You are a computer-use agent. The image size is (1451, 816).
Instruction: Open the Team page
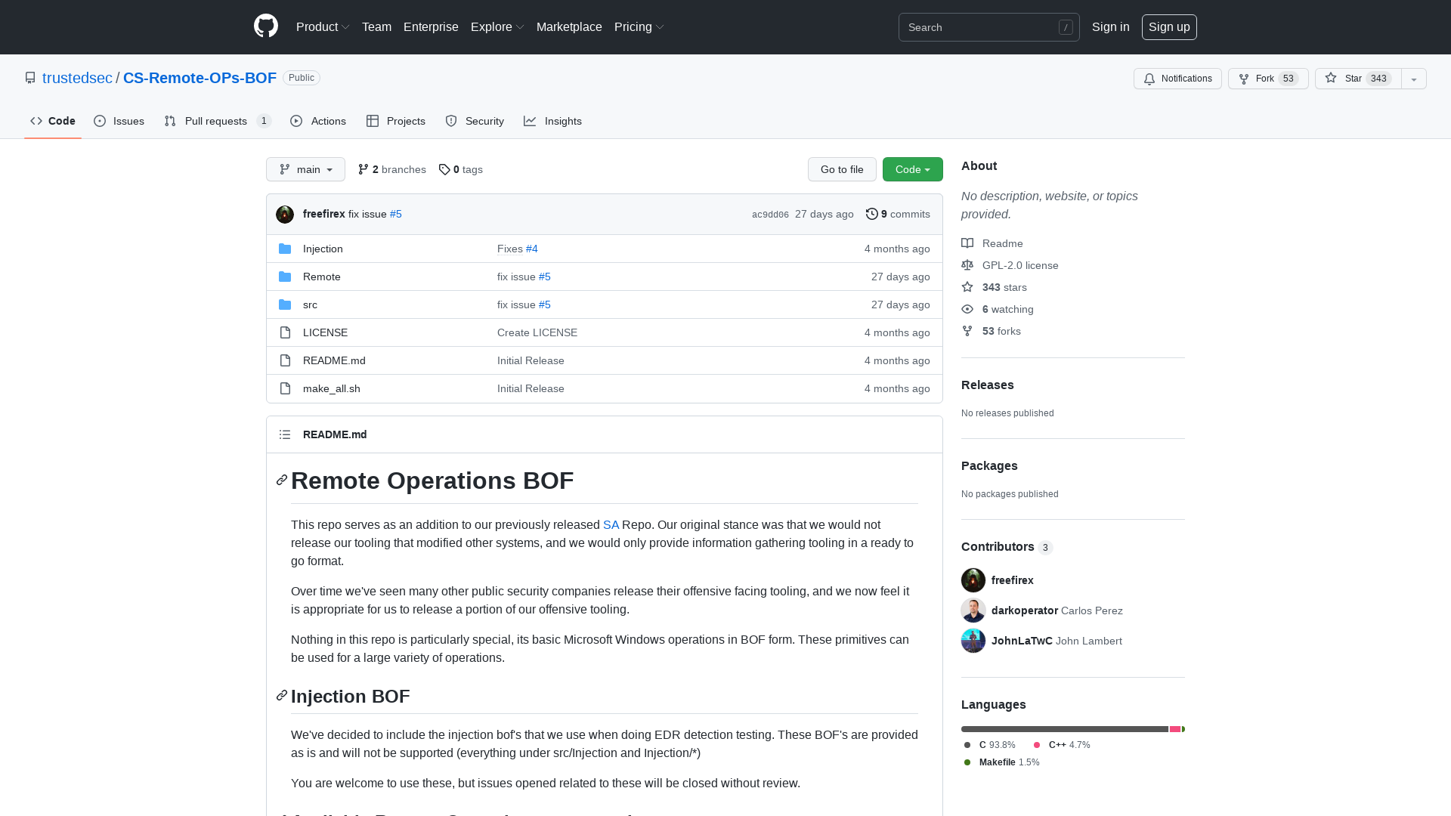coord(376,27)
